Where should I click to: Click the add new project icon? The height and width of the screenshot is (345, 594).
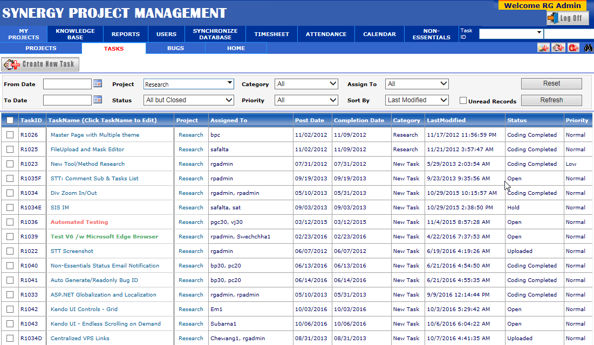click(543, 47)
